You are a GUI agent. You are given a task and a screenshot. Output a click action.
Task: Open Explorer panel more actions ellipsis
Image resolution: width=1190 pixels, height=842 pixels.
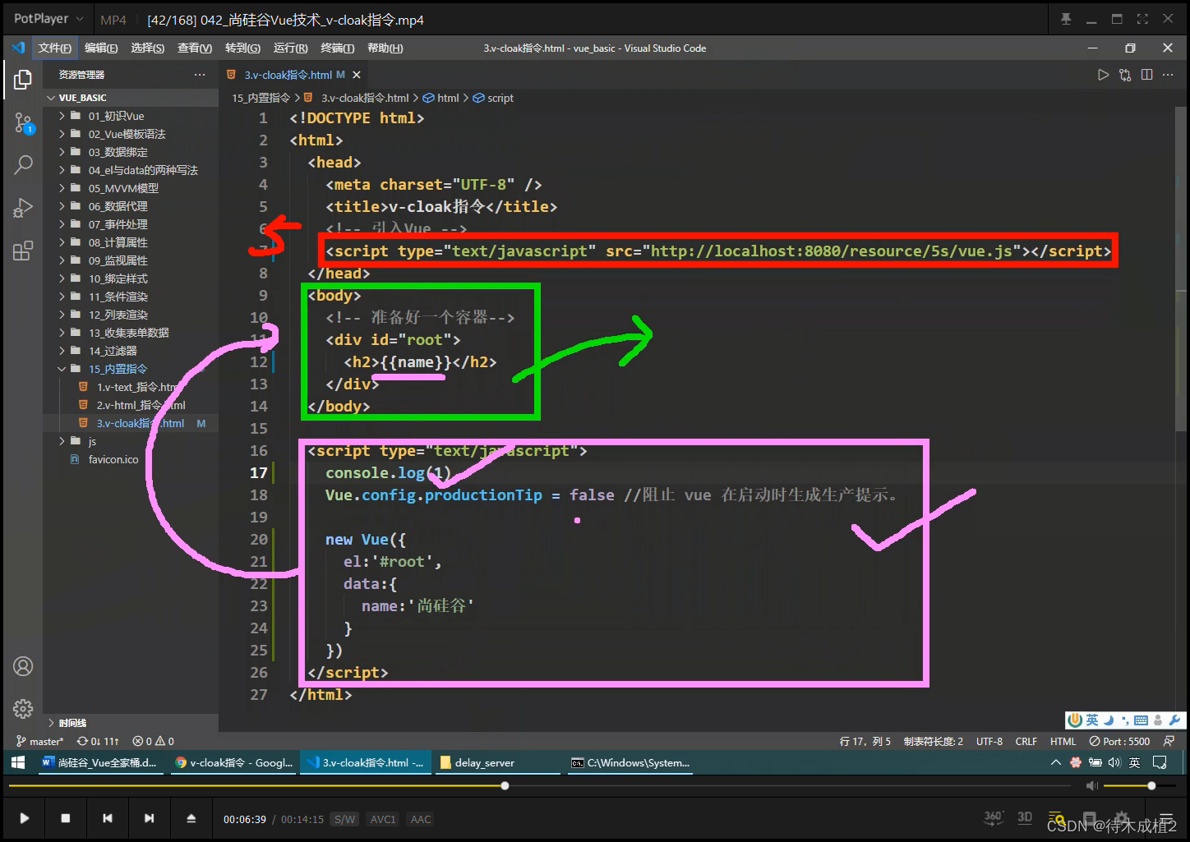[200, 75]
